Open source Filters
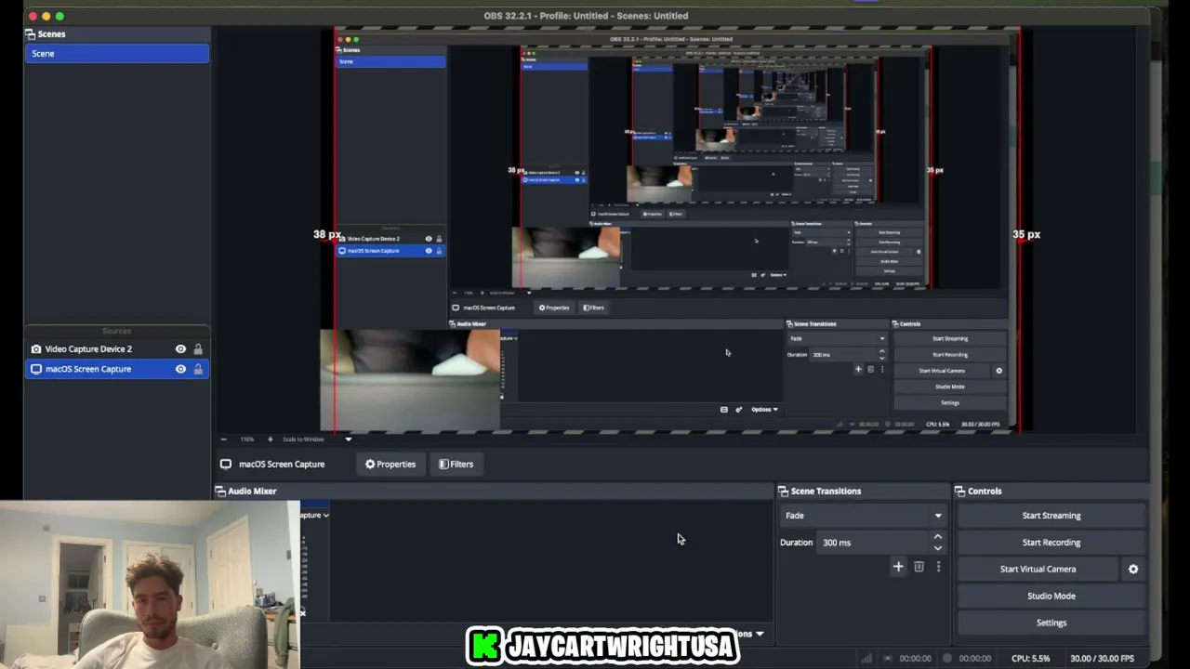This screenshot has height=669, width=1190. tap(456, 465)
